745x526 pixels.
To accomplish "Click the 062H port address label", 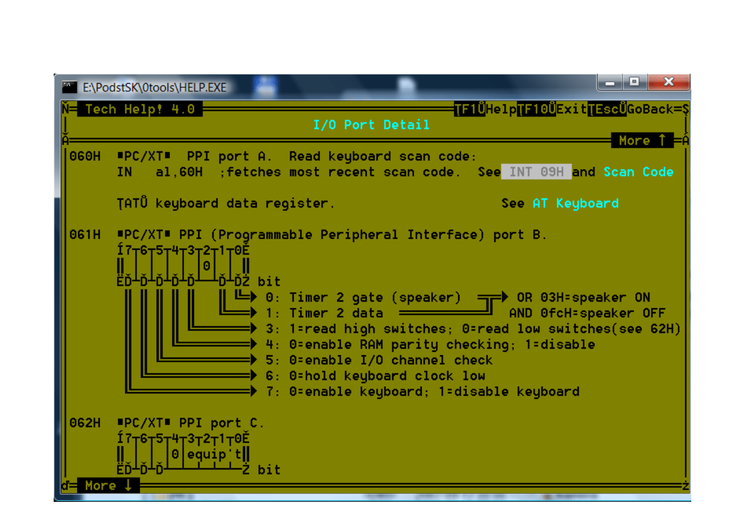I will [85, 423].
